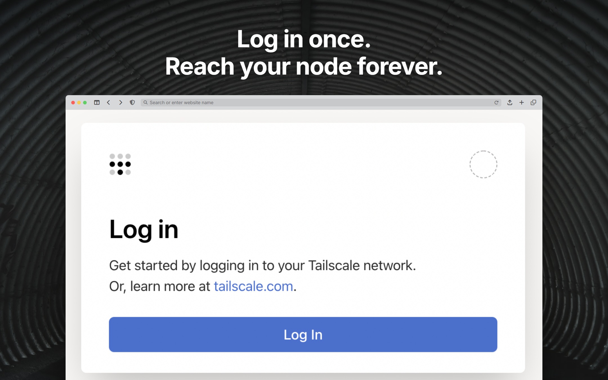Click the 'Get started by logging in' text

click(262, 265)
